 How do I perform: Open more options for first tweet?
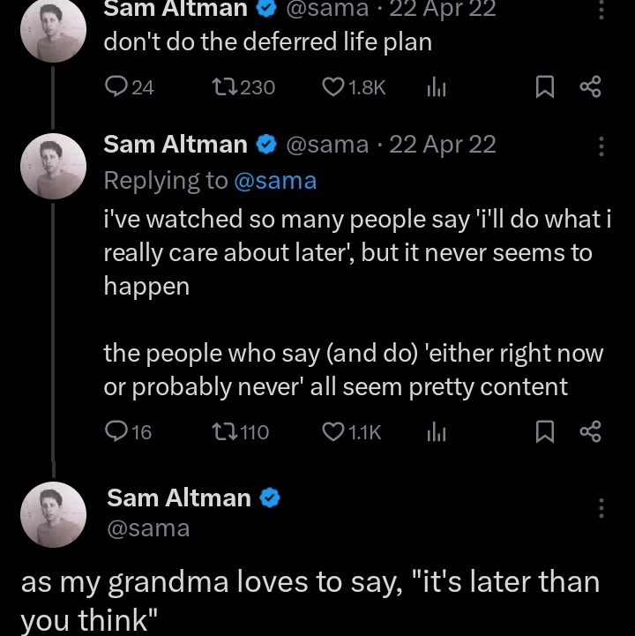coord(601,11)
